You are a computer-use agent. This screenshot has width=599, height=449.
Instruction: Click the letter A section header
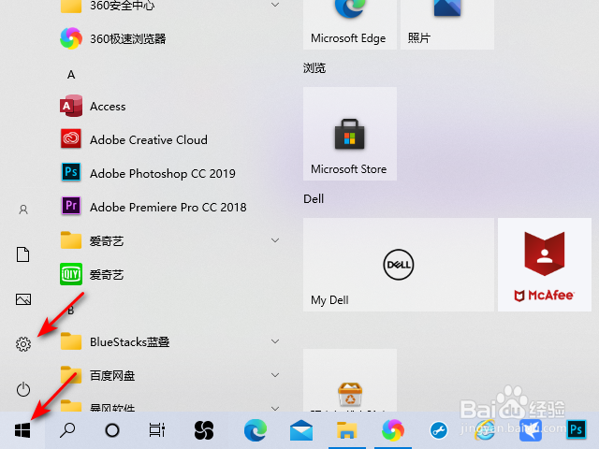(x=71, y=75)
